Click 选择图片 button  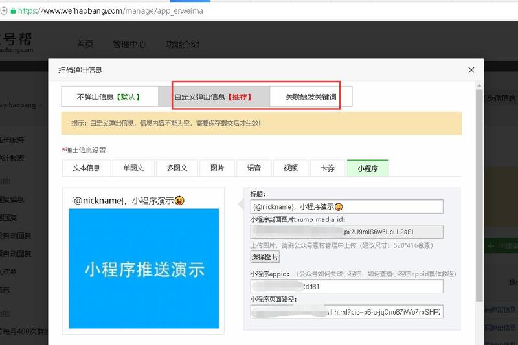click(265, 257)
